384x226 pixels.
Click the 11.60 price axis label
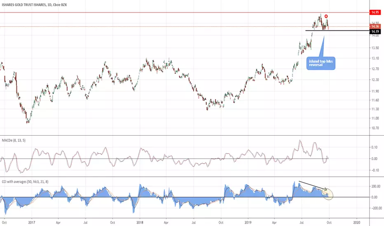pyautogui.click(x=375, y=100)
